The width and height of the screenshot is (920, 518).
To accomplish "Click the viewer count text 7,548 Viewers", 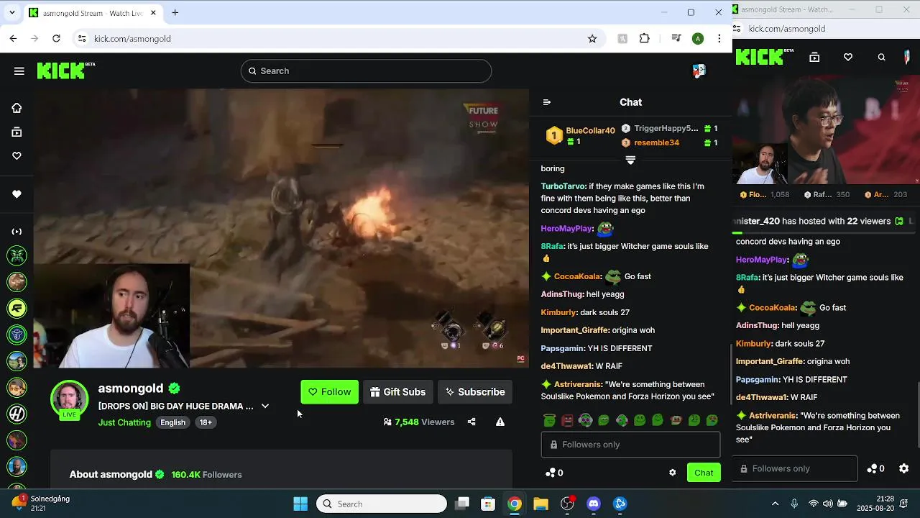I will pos(419,422).
